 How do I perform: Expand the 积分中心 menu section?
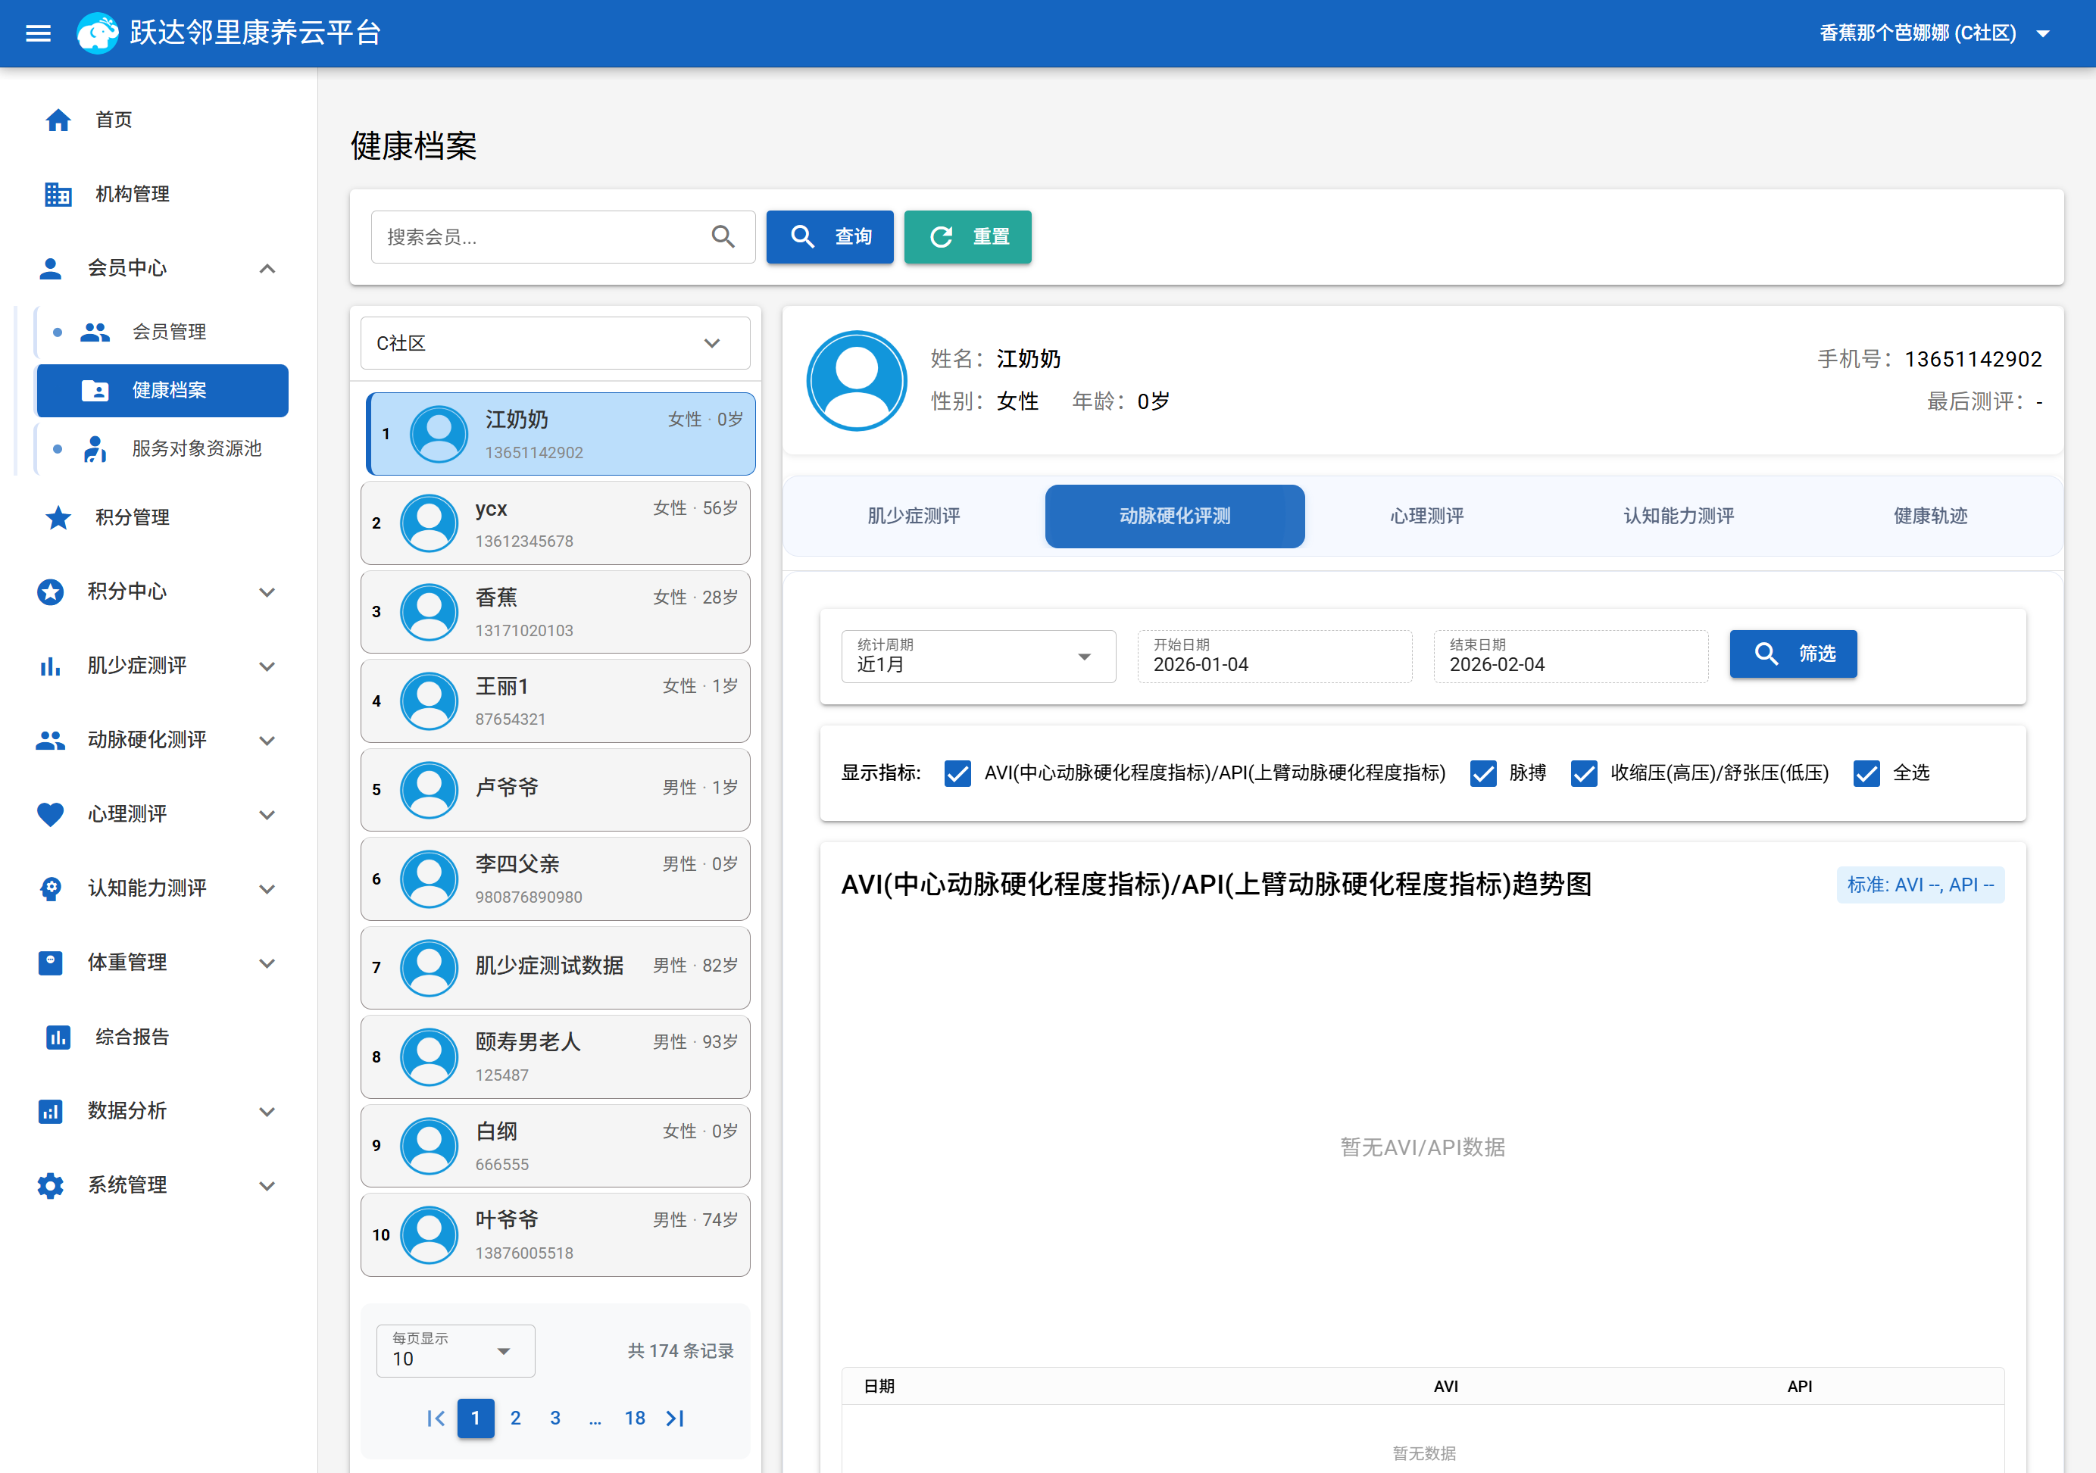(x=267, y=592)
